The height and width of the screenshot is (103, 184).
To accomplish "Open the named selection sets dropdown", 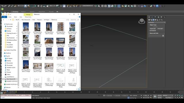I will (88, 6).
